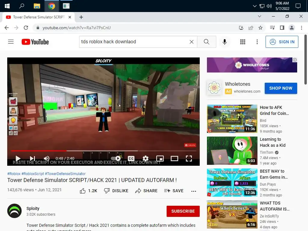308x231 pixels.
Task: Toggle Chrome side panel
Action: [282, 28]
